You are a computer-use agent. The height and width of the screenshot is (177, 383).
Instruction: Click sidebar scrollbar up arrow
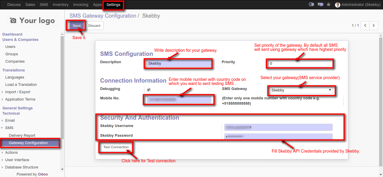click(x=62, y=34)
